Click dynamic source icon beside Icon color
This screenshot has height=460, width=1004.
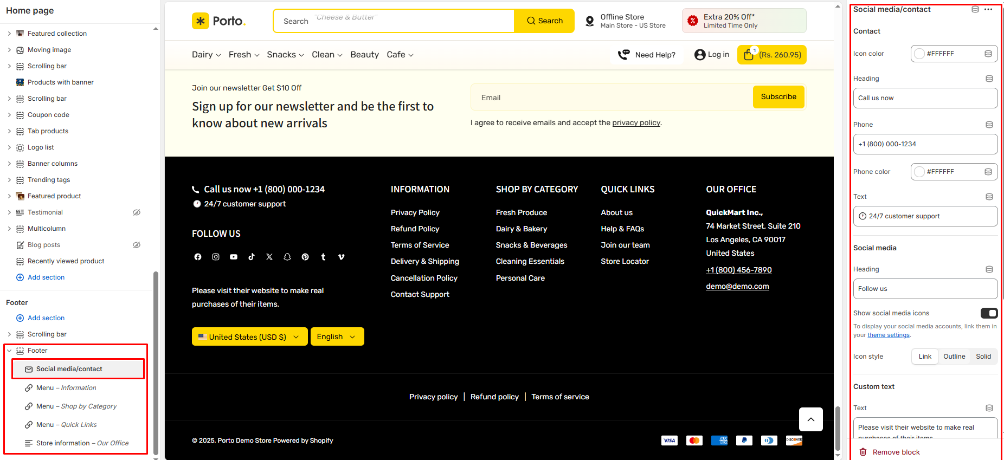(988, 54)
